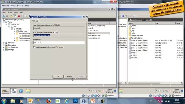This screenshot has width=185, height=104.
Task: Open Windows Explorer in the VM taskbar
Action: click(x=28, y=91)
